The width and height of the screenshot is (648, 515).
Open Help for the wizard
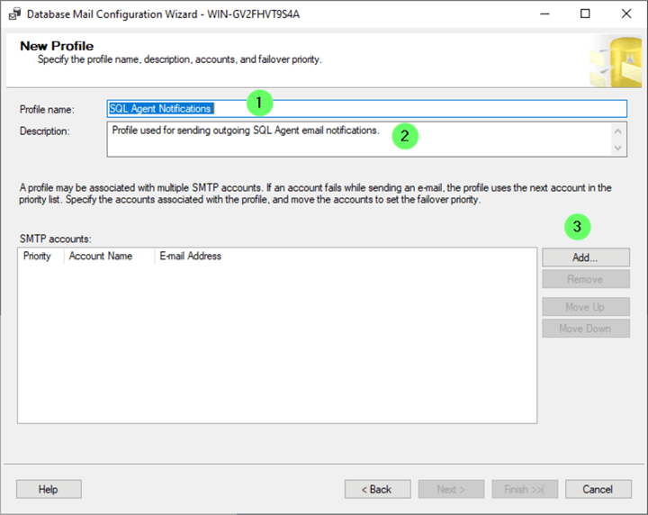[x=49, y=490]
